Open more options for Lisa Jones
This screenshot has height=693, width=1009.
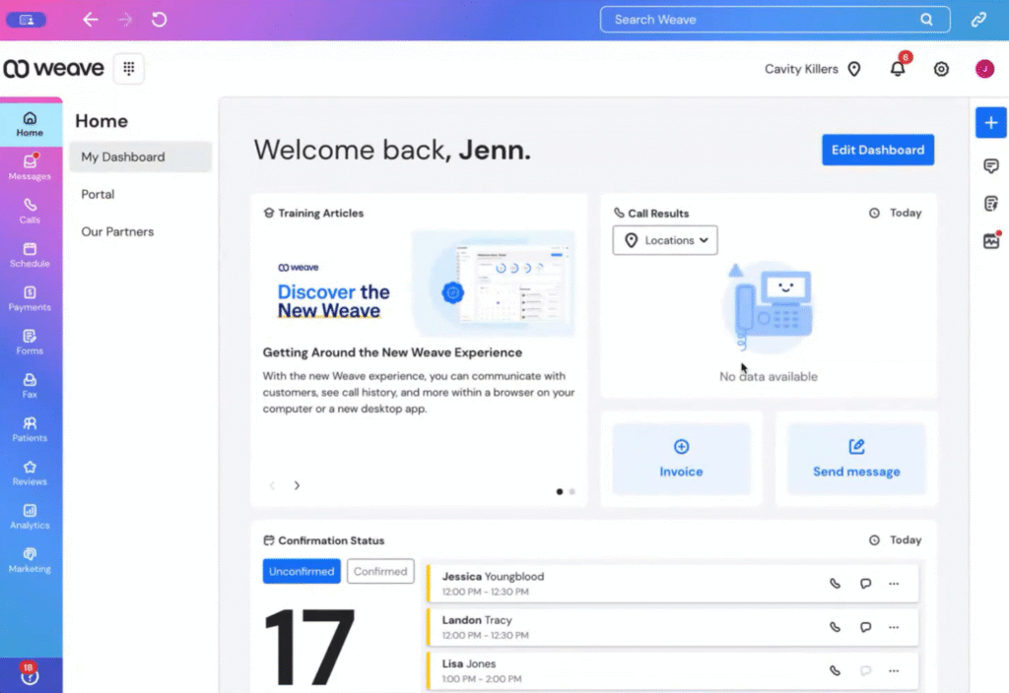[x=894, y=671]
